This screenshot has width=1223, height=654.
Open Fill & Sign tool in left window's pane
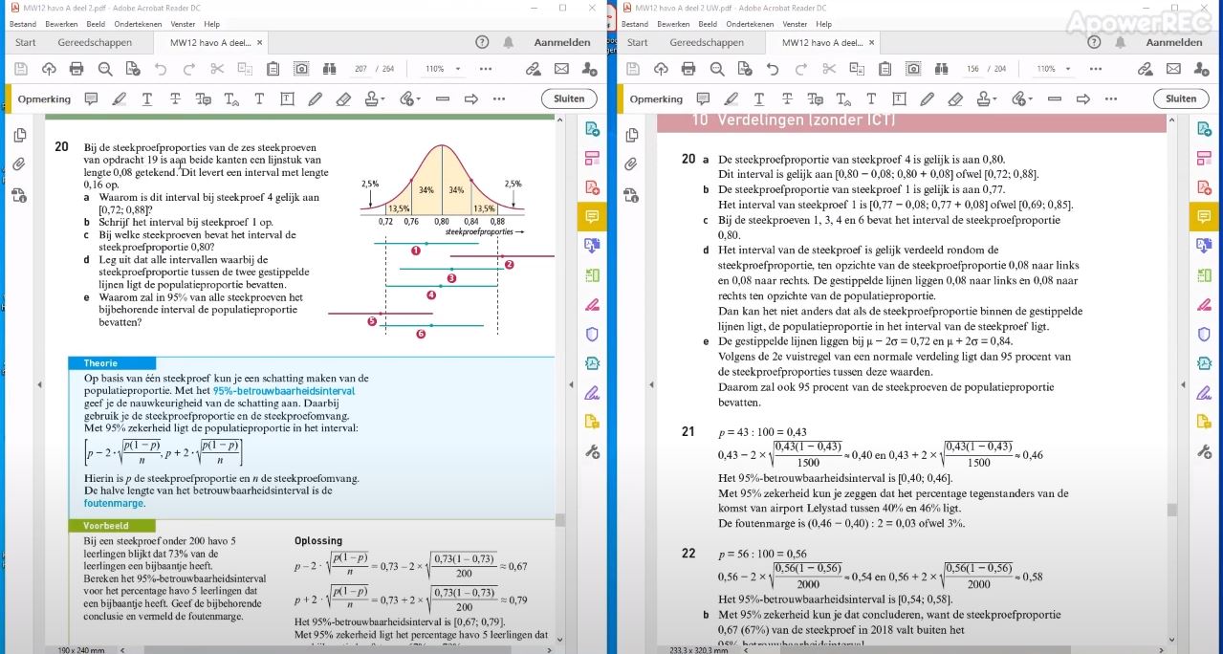coord(592,393)
